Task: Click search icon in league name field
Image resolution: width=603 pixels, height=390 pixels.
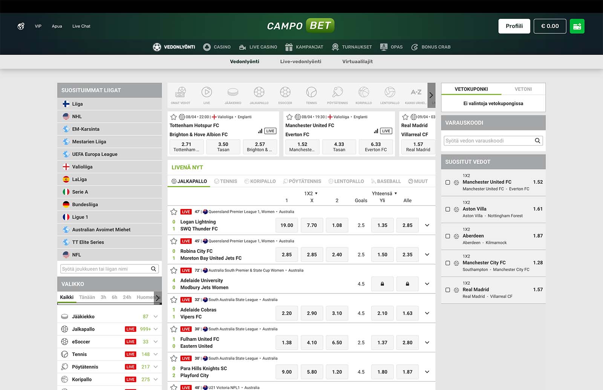Action: click(x=153, y=269)
